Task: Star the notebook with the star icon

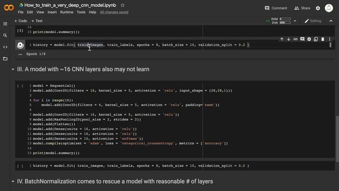Action: (122, 5)
